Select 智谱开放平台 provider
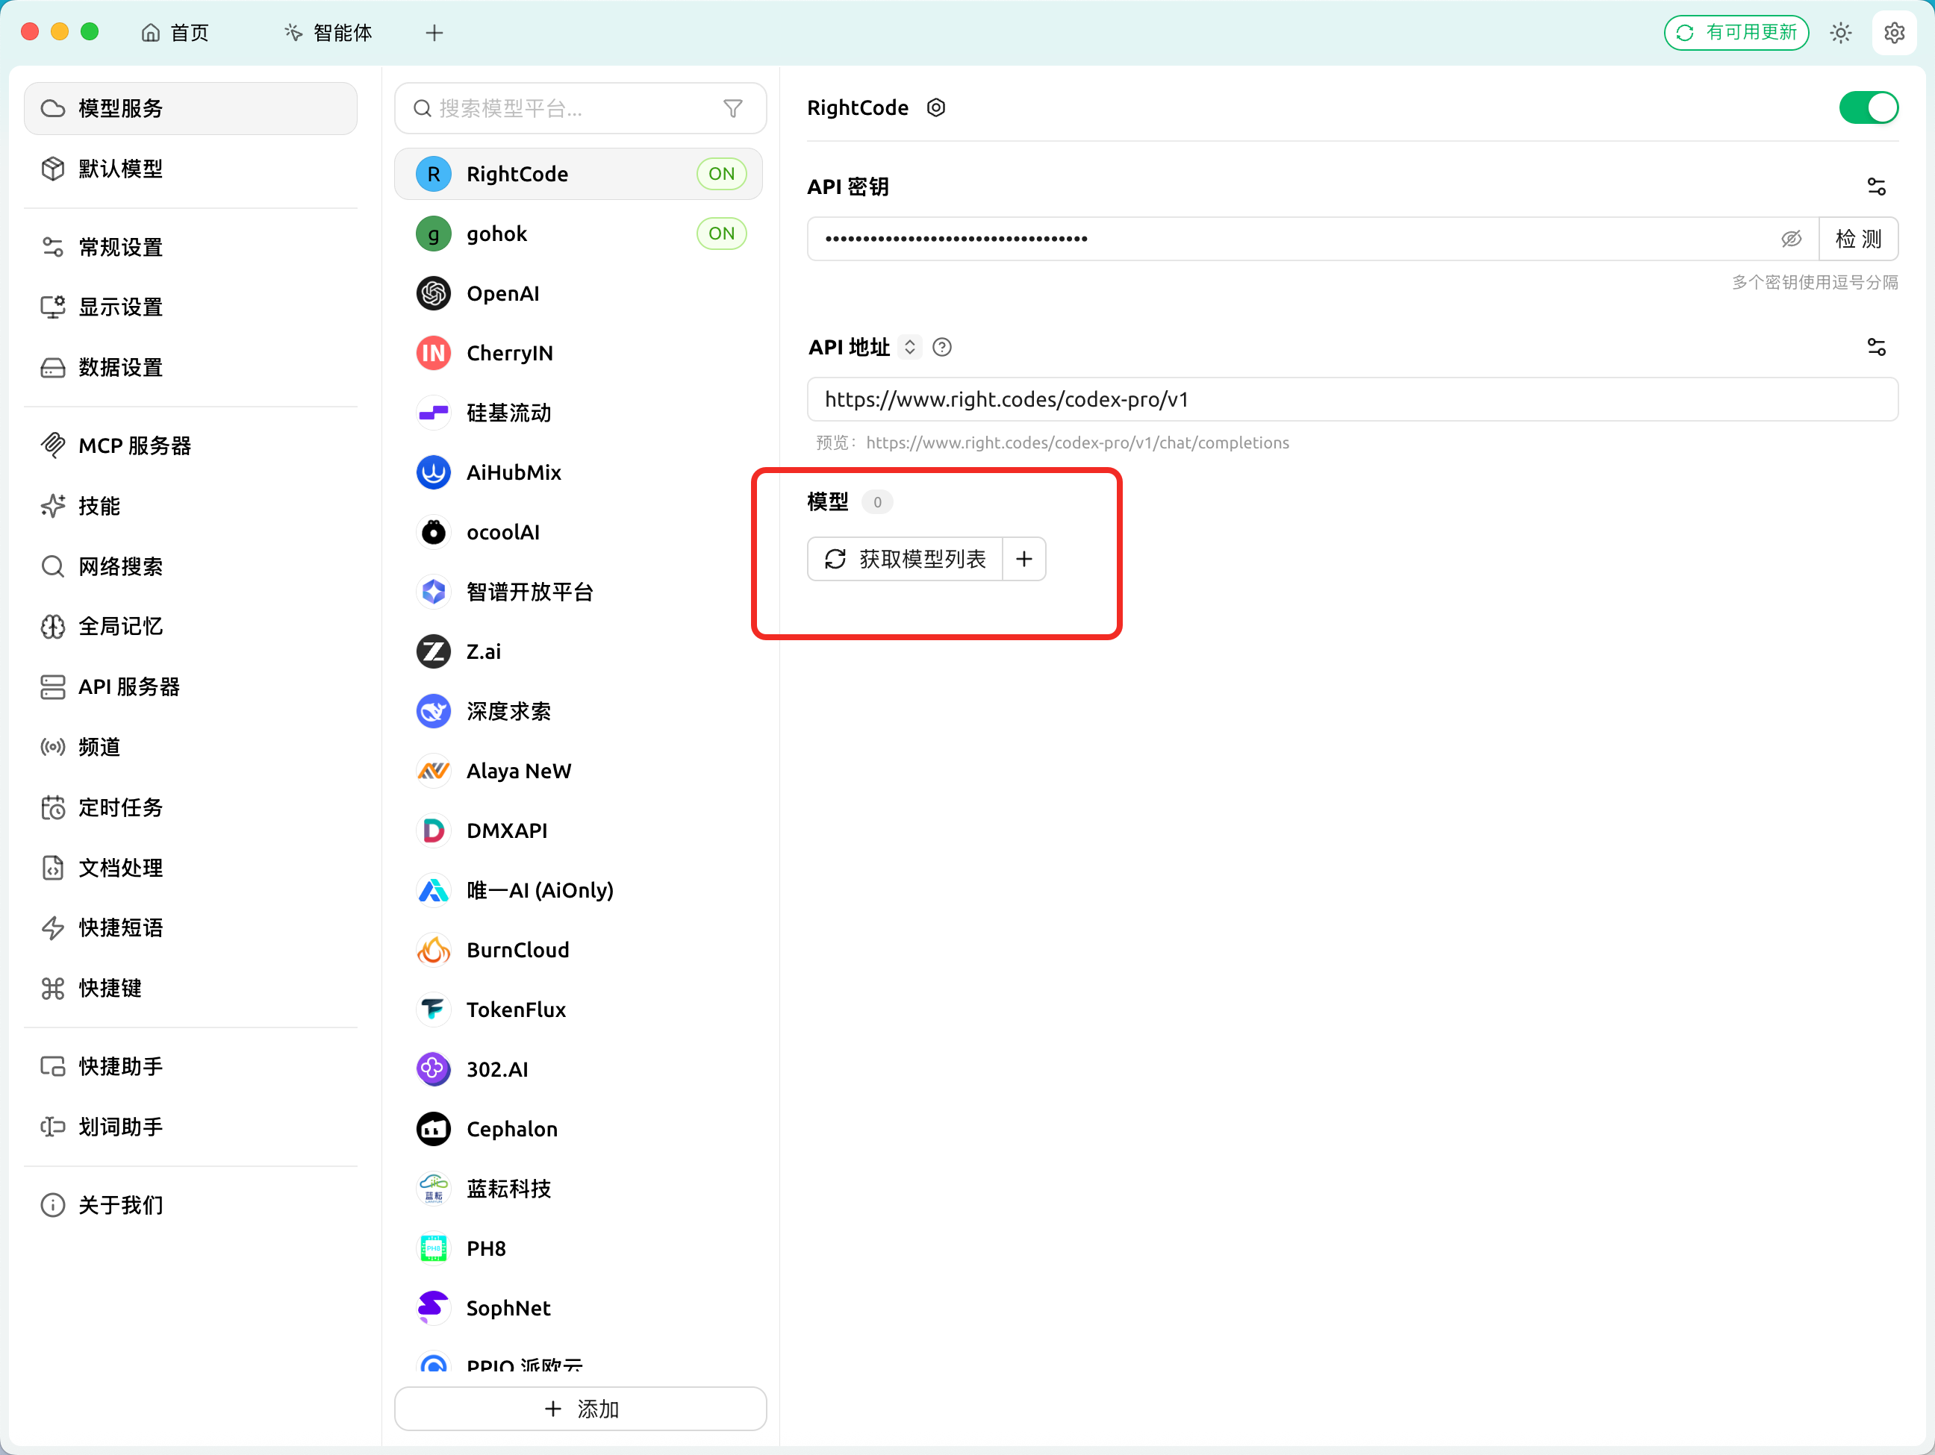Viewport: 1935px width, 1455px height. 579,592
